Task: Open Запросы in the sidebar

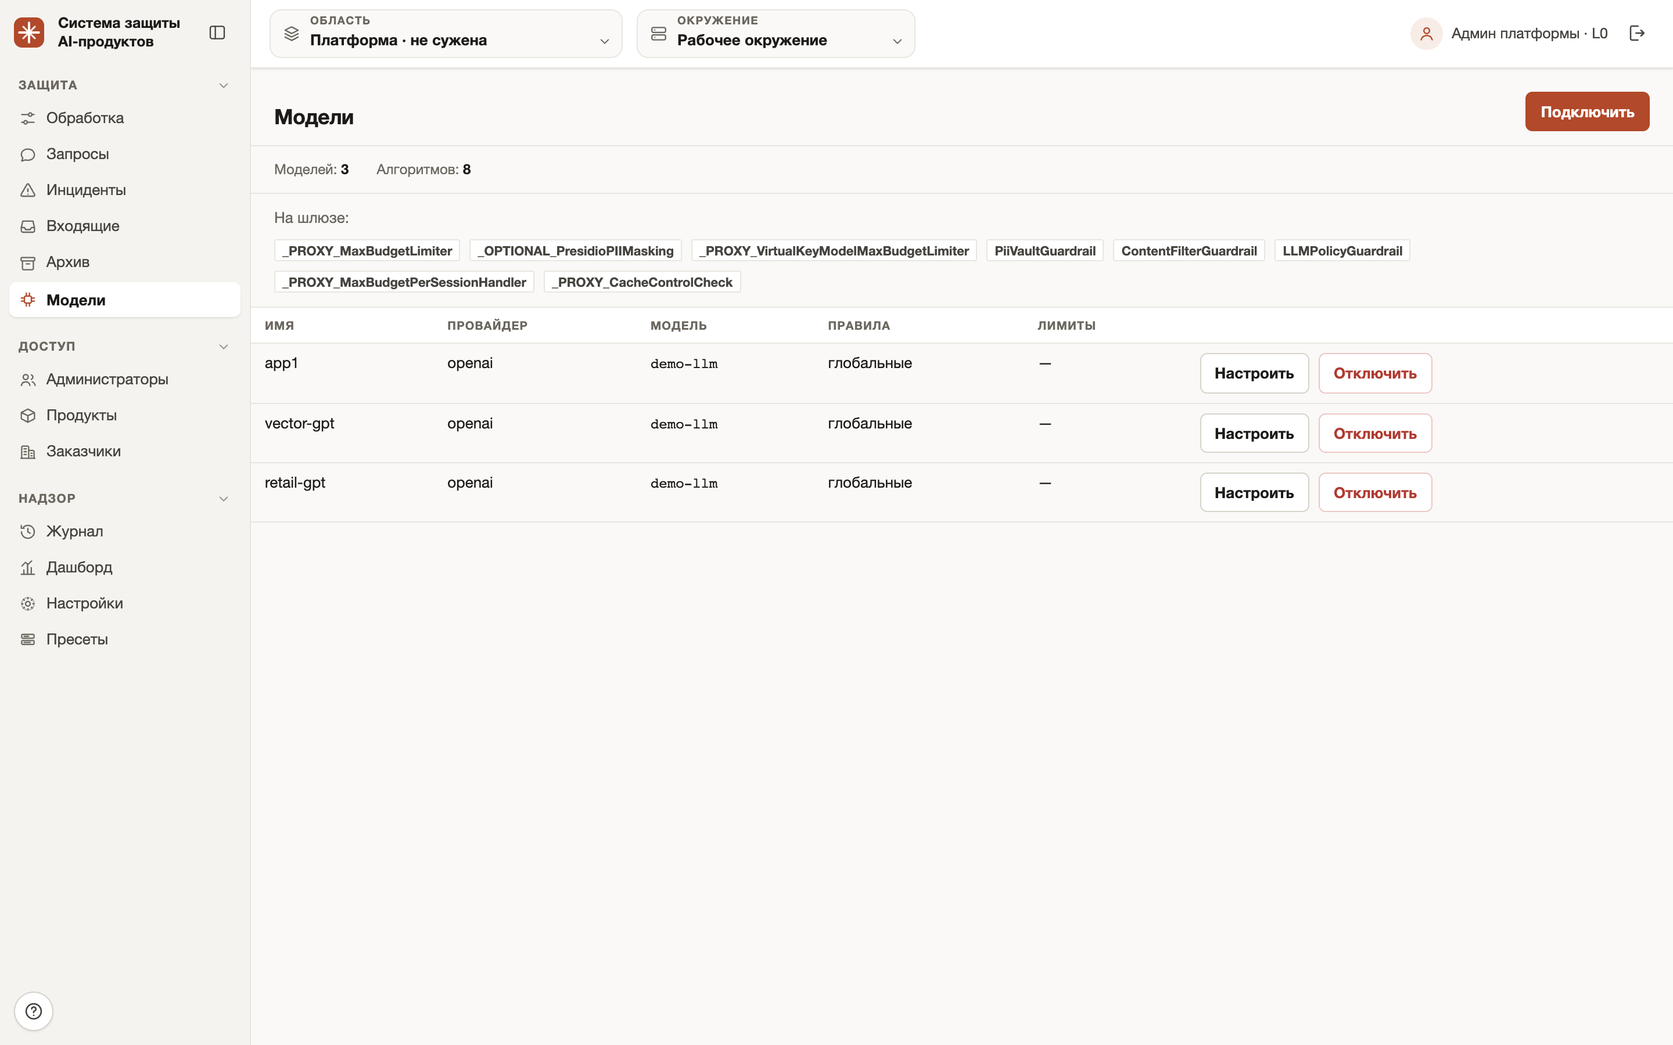Action: (x=124, y=154)
